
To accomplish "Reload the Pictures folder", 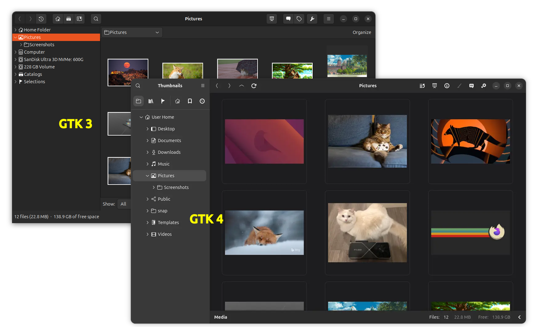I will 254,86.
